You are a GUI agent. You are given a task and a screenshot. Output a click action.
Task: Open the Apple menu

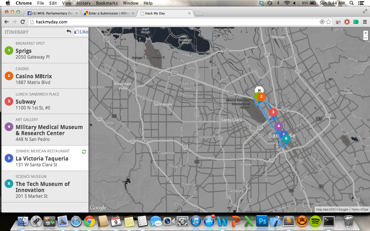[8, 3]
